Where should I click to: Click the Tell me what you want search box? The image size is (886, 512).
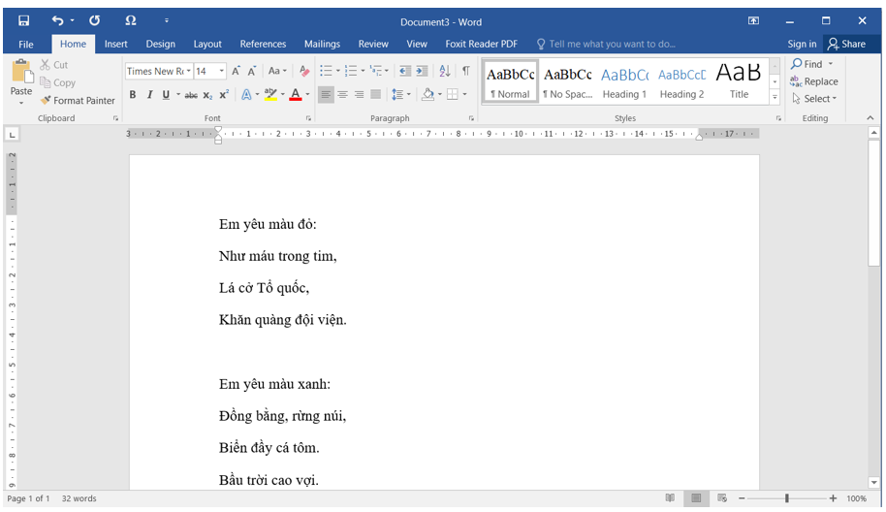(606, 44)
